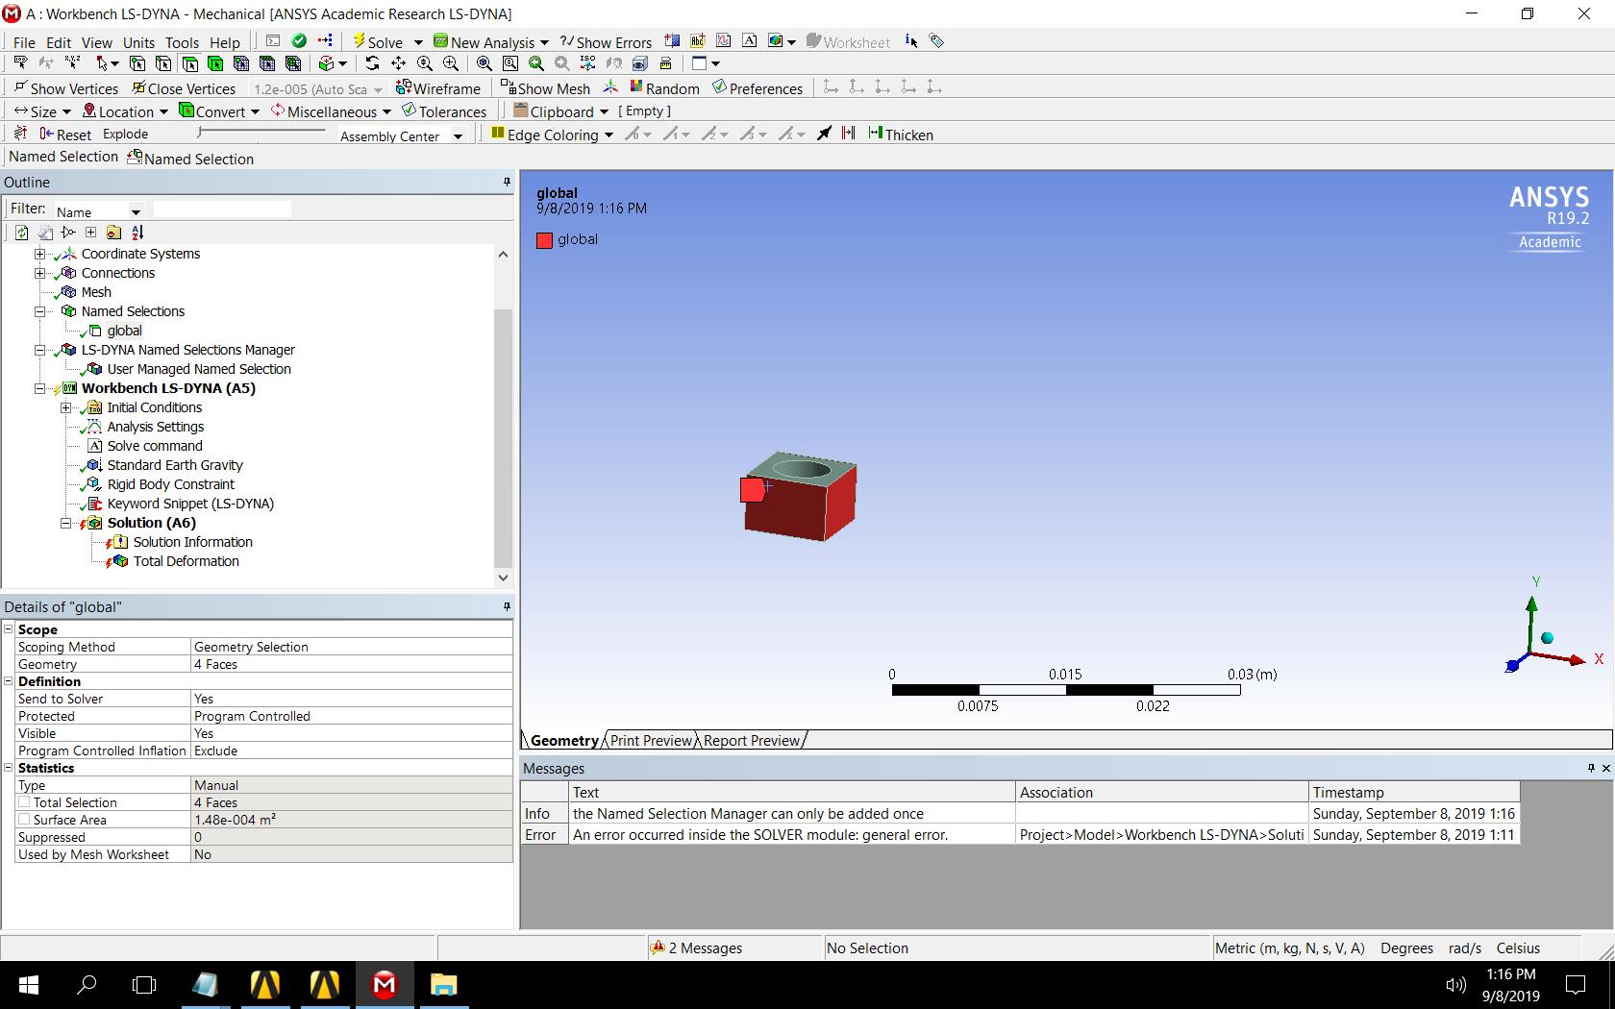Image resolution: width=1615 pixels, height=1009 pixels.
Task: Collapse the Solution (A6) tree node
Action: pos(66,523)
